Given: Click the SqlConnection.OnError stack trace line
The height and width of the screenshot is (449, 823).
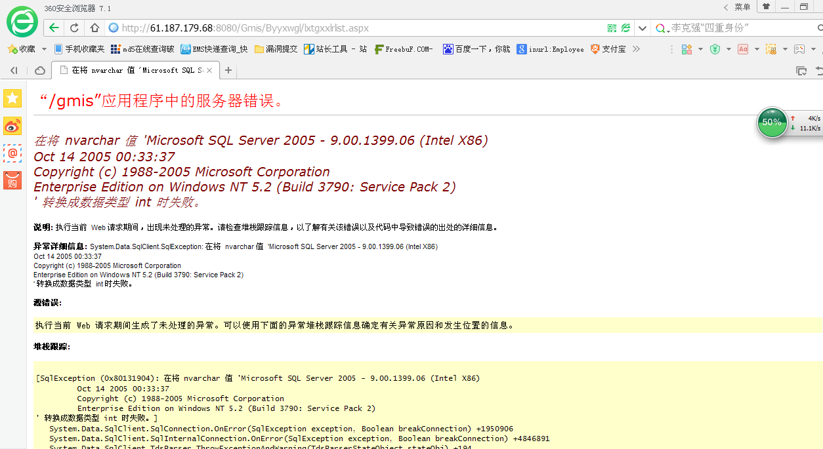Looking at the screenshot, I should point(282,429).
